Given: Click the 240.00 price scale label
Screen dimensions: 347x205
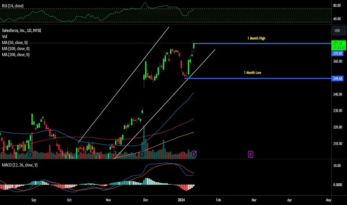Looking at the screenshot, I should (x=338, y=94).
